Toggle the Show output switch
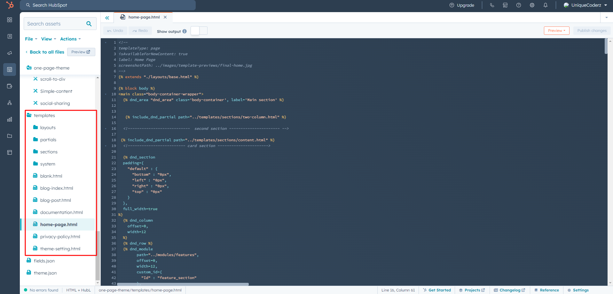Image resolution: width=613 pixels, height=294 pixels. (199, 31)
